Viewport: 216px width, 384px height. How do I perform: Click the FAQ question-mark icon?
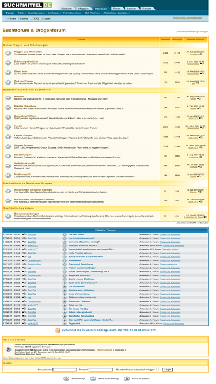click(32, 18)
